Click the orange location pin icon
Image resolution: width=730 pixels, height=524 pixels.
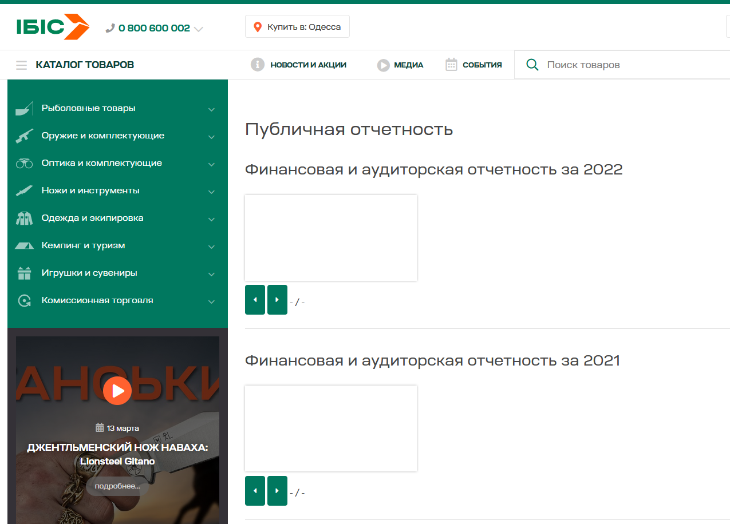[x=258, y=27]
